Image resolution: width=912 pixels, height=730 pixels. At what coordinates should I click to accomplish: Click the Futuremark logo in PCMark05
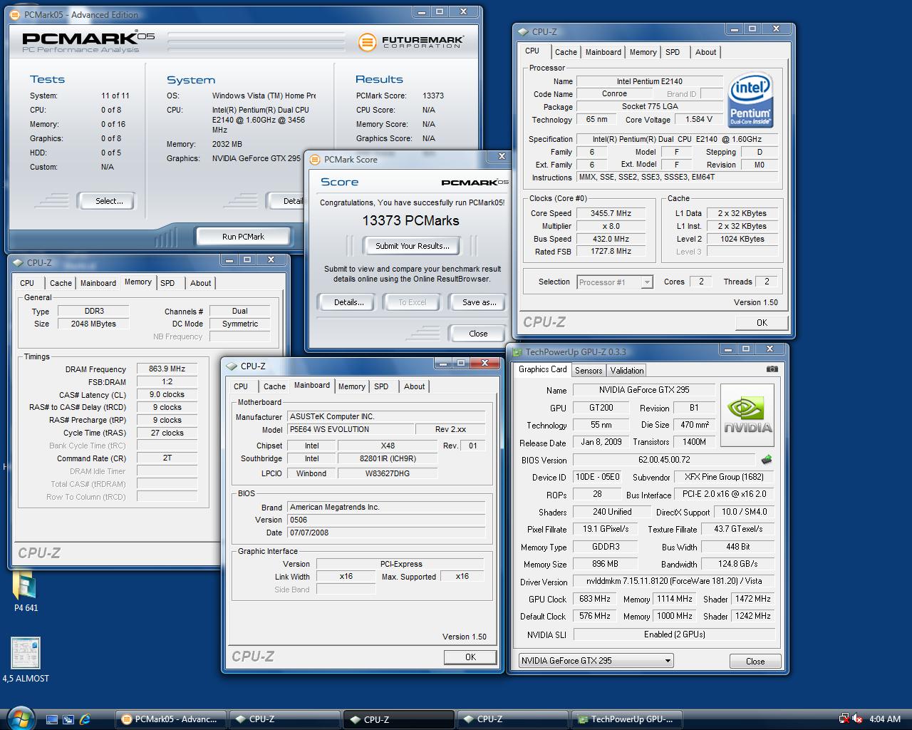[x=410, y=42]
